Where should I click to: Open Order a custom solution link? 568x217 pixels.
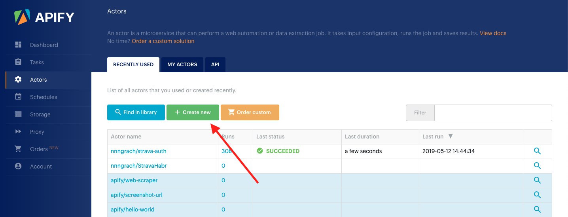tap(163, 41)
